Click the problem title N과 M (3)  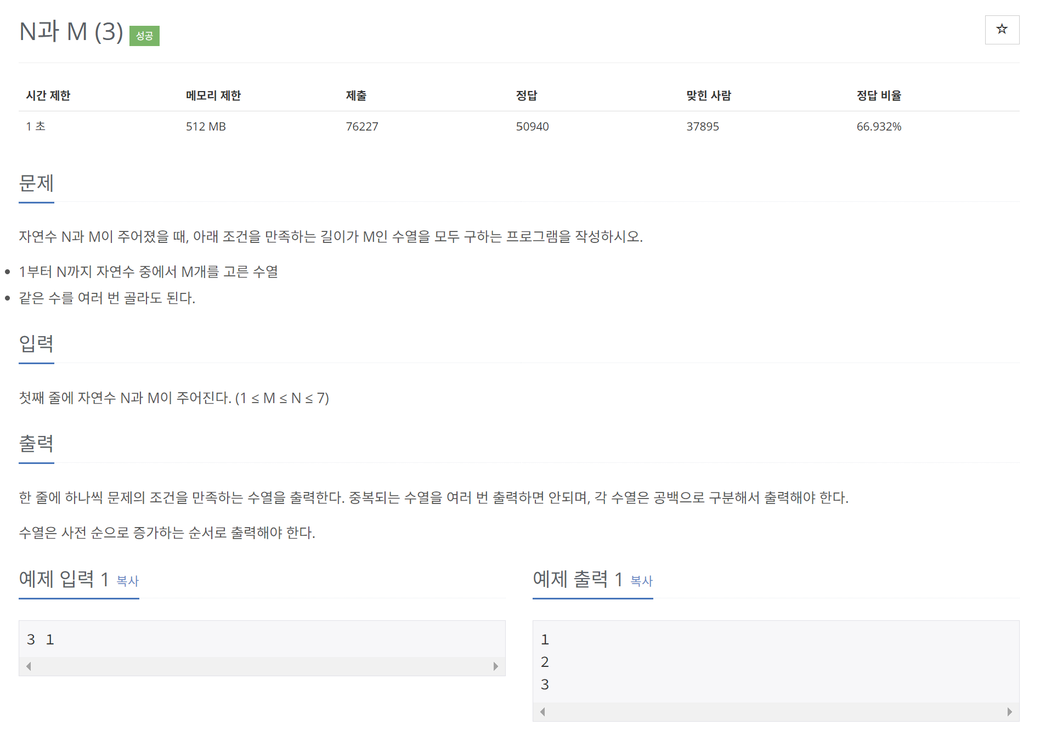click(71, 31)
